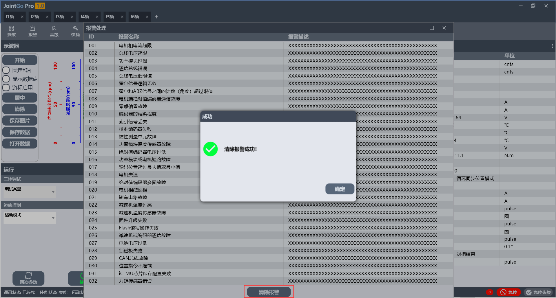Expand the 调试类型 dropdown
This screenshot has height=298, width=556.
pos(30,192)
